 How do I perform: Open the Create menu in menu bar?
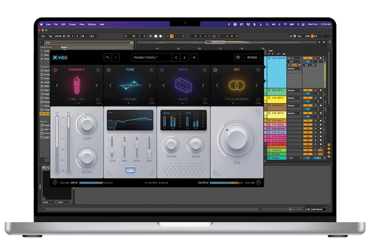point(72,24)
